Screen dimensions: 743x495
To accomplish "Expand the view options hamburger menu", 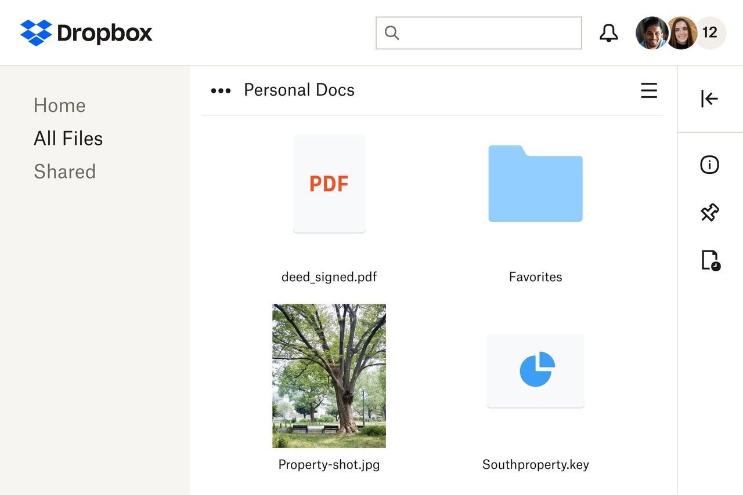I will pyautogui.click(x=649, y=90).
